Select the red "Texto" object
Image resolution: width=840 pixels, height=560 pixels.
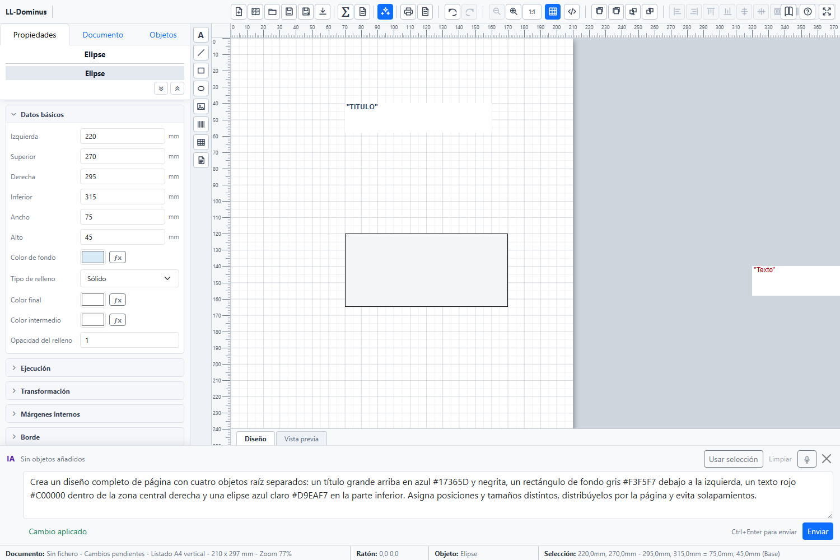pos(795,281)
